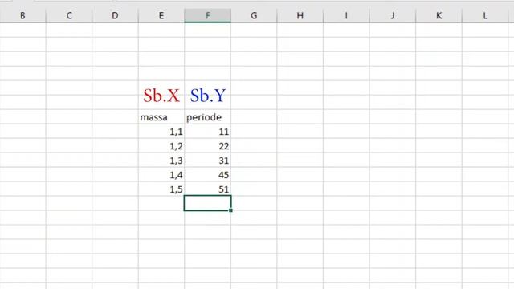Select cell containing 22
514x289 pixels.
click(x=207, y=146)
